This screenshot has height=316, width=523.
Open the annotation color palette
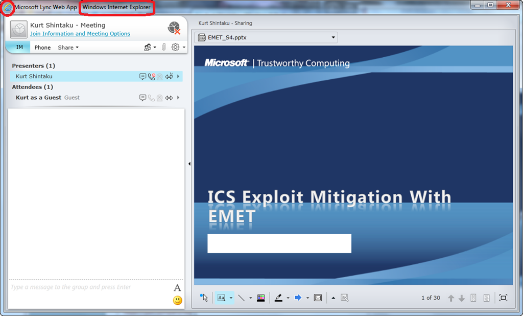(x=260, y=298)
